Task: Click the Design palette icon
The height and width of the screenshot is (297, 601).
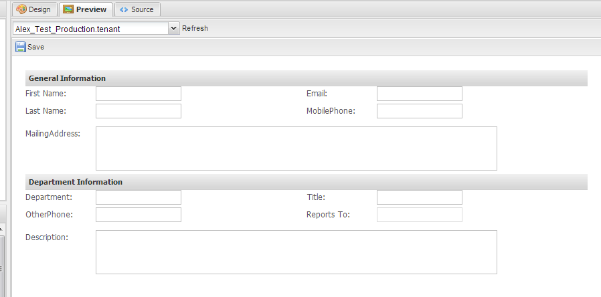Action: (x=21, y=9)
